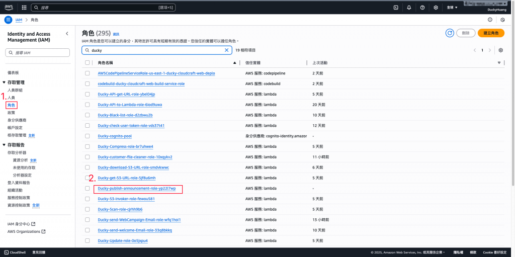
Task: Open the settings gear in top bar
Action: tap(436, 8)
